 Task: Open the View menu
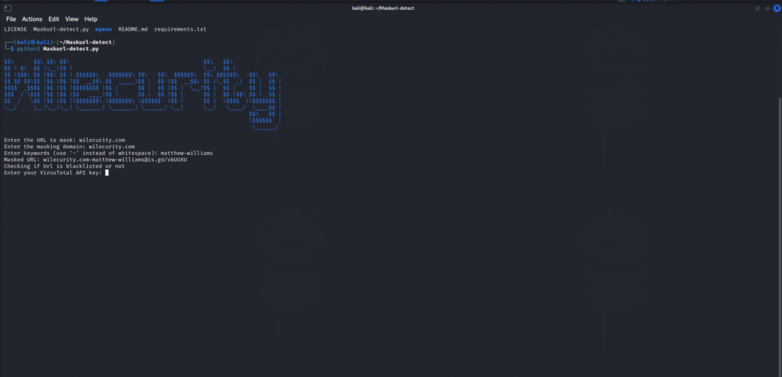72,18
